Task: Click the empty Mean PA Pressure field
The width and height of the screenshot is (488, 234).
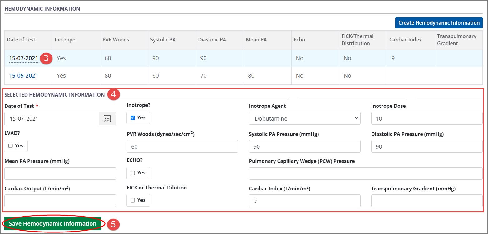Action: pyautogui.click(x=60, y=174)
